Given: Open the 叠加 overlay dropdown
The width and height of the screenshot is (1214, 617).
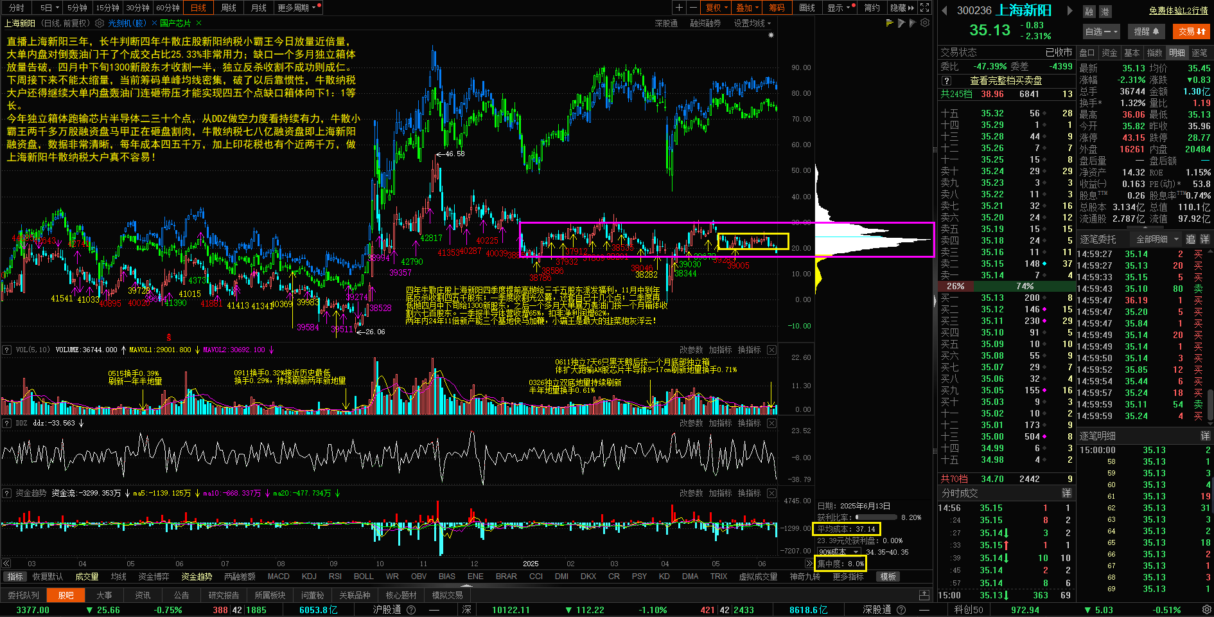Looking at the screenshot, I should (748, 8).
